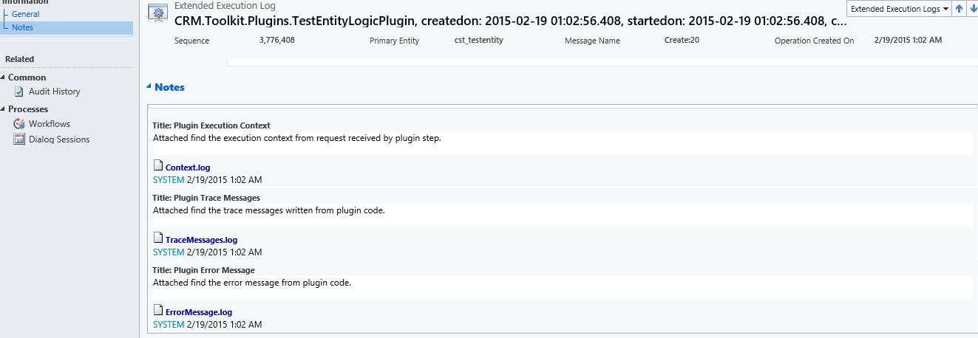The image size is (978, 338).
Task: Collapse the Processes group in sidebar
Action: coord(4,109)
